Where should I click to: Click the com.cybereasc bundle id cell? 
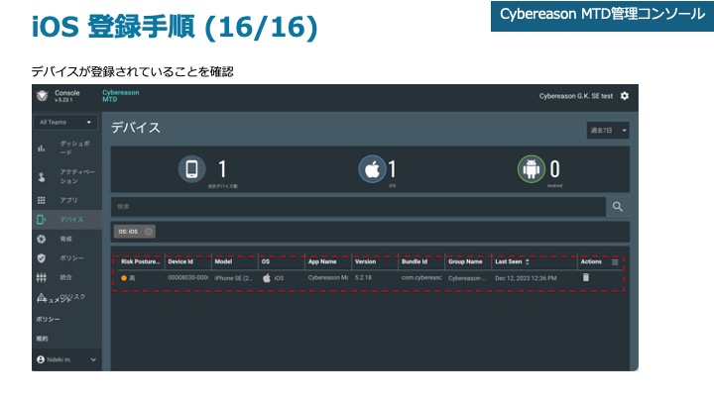click(x=421, y=277)
